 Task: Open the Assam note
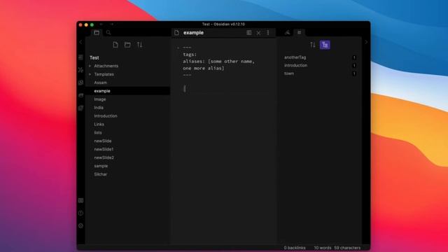tap(101, 83)
